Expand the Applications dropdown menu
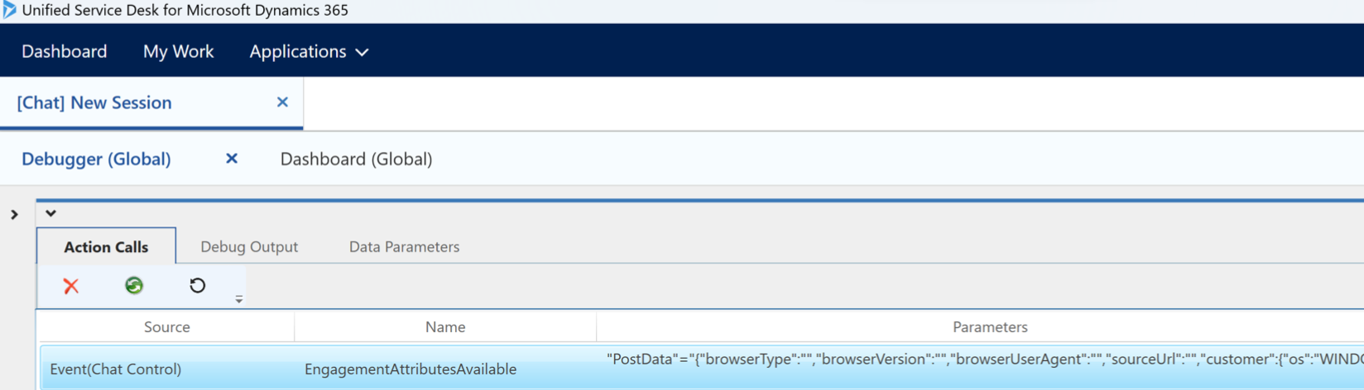The height and width of the screenshot is (390, 1364). (309, 51)
